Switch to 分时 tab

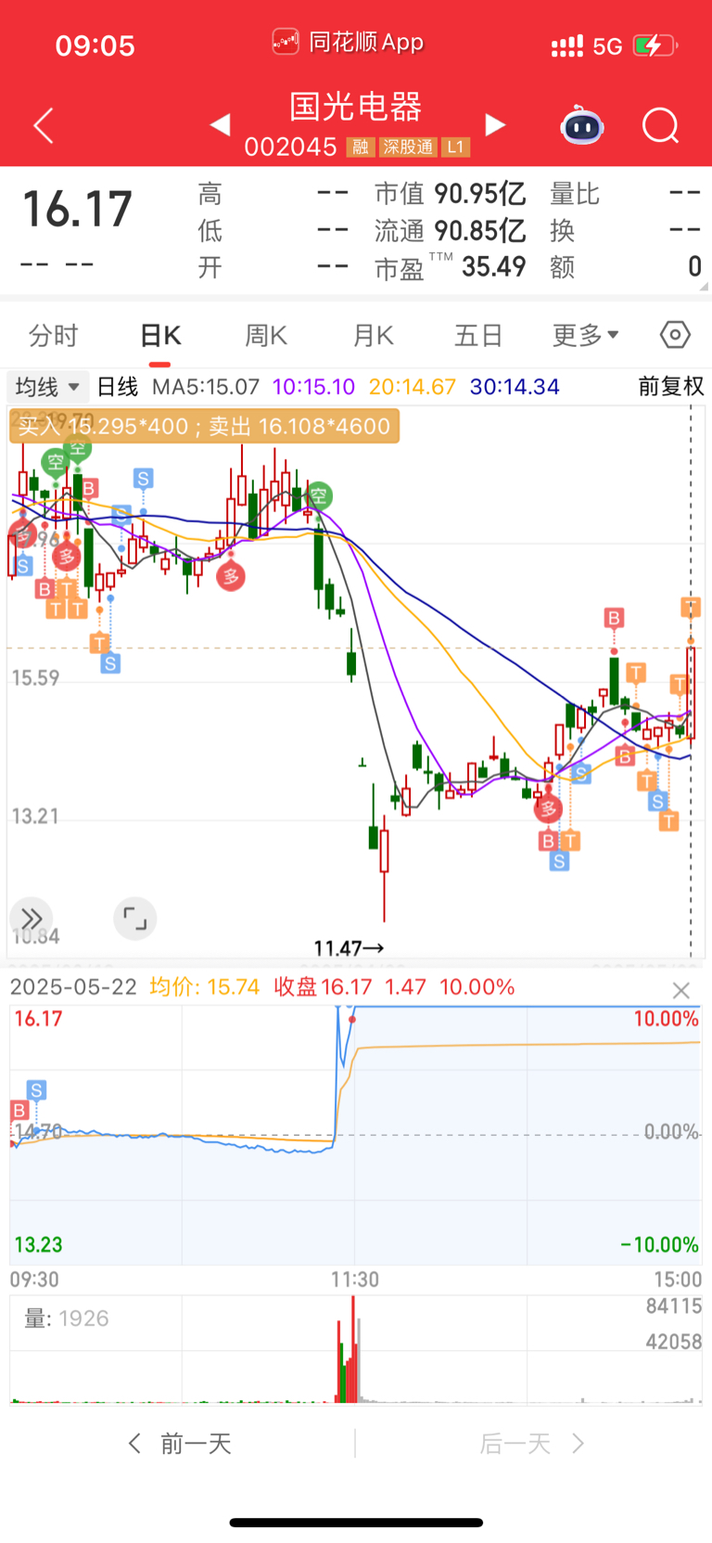click(53, 335)
